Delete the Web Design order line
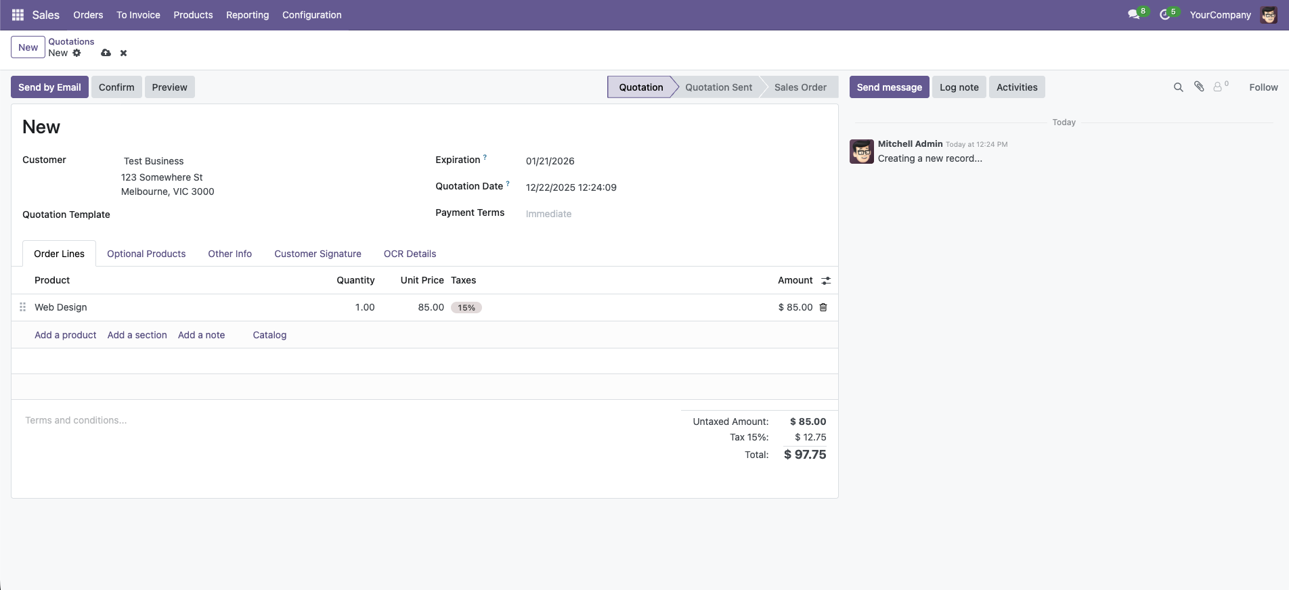The image size is (1289, 590). (823, 307)
